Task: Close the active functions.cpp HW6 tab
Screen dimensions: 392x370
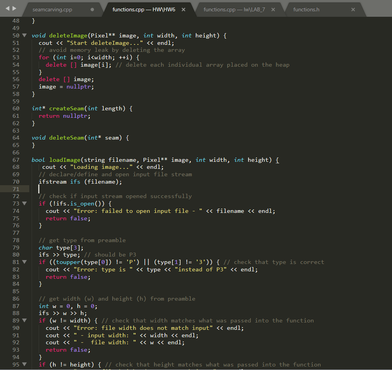Action: [183, 10]
